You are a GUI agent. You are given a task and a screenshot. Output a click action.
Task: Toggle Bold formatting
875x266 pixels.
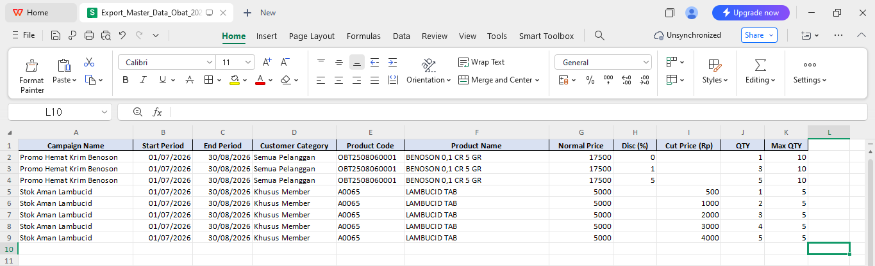(126, 80)
